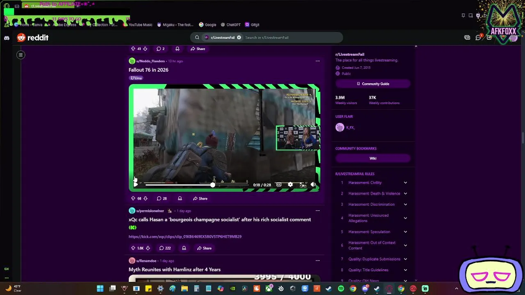The width and height of the screenshot is (525, 295).
Task: Open the video settings gear
Action: coord(290,185)
